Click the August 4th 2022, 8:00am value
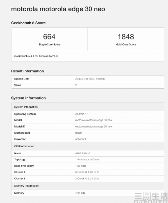The height and width of the screenshot is (203, 168). 90,79
